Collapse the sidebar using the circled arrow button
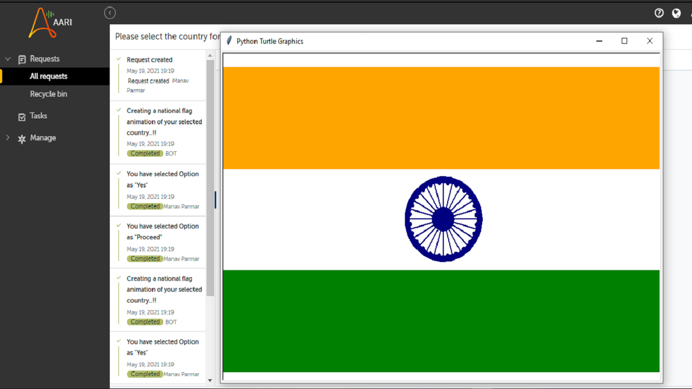692x389 pixels. [110, 13]
